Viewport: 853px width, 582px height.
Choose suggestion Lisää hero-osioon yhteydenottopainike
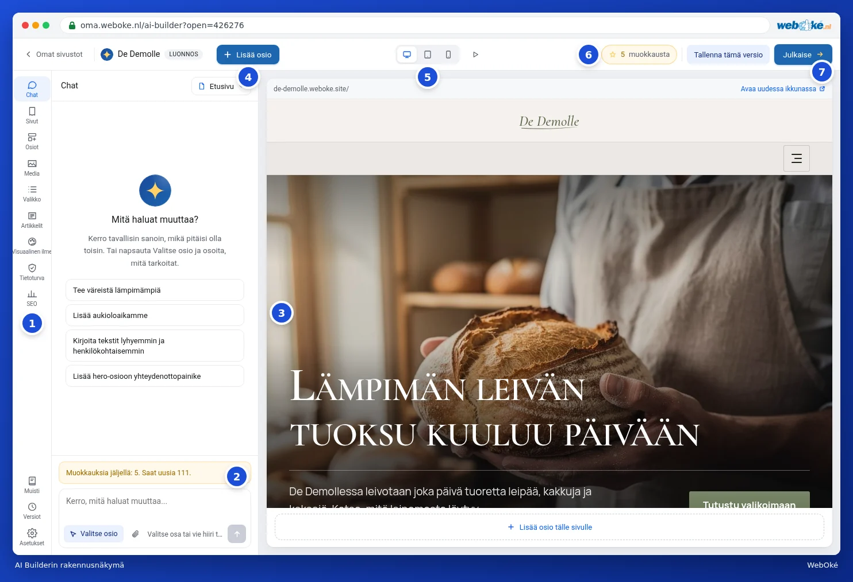click(x=155, y=376)
